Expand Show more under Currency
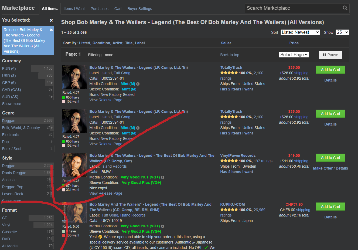 point(13,104)
